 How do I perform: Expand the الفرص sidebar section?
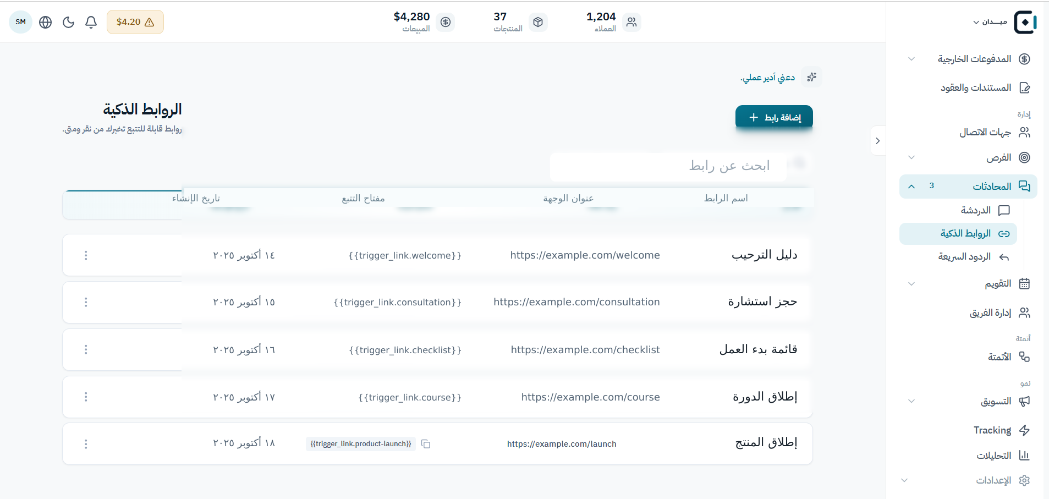911,157
